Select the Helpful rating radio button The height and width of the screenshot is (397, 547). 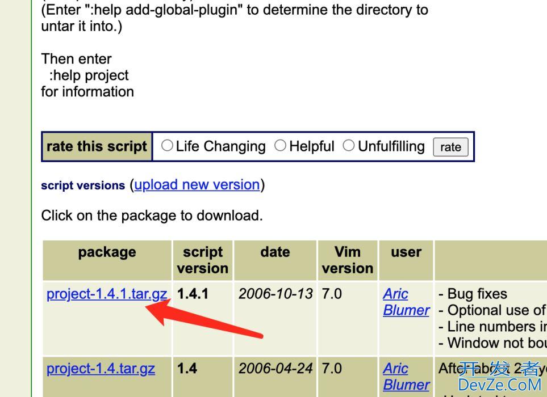pos(280,146)
